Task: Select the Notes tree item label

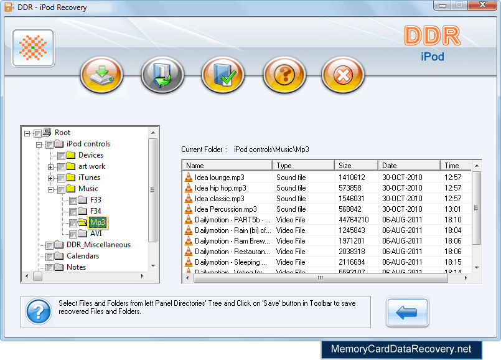Action: point(76,267)
